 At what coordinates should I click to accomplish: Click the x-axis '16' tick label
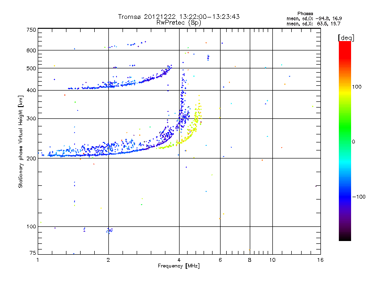click(x=320, y=260)
